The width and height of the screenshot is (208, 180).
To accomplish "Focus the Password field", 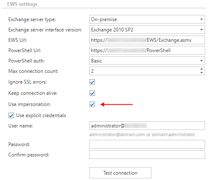I will point(147,144).
